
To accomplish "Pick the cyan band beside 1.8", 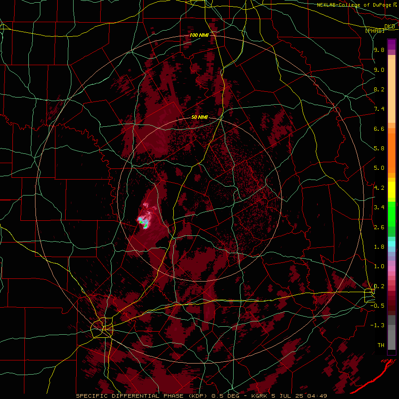I will tap(391, 244).
